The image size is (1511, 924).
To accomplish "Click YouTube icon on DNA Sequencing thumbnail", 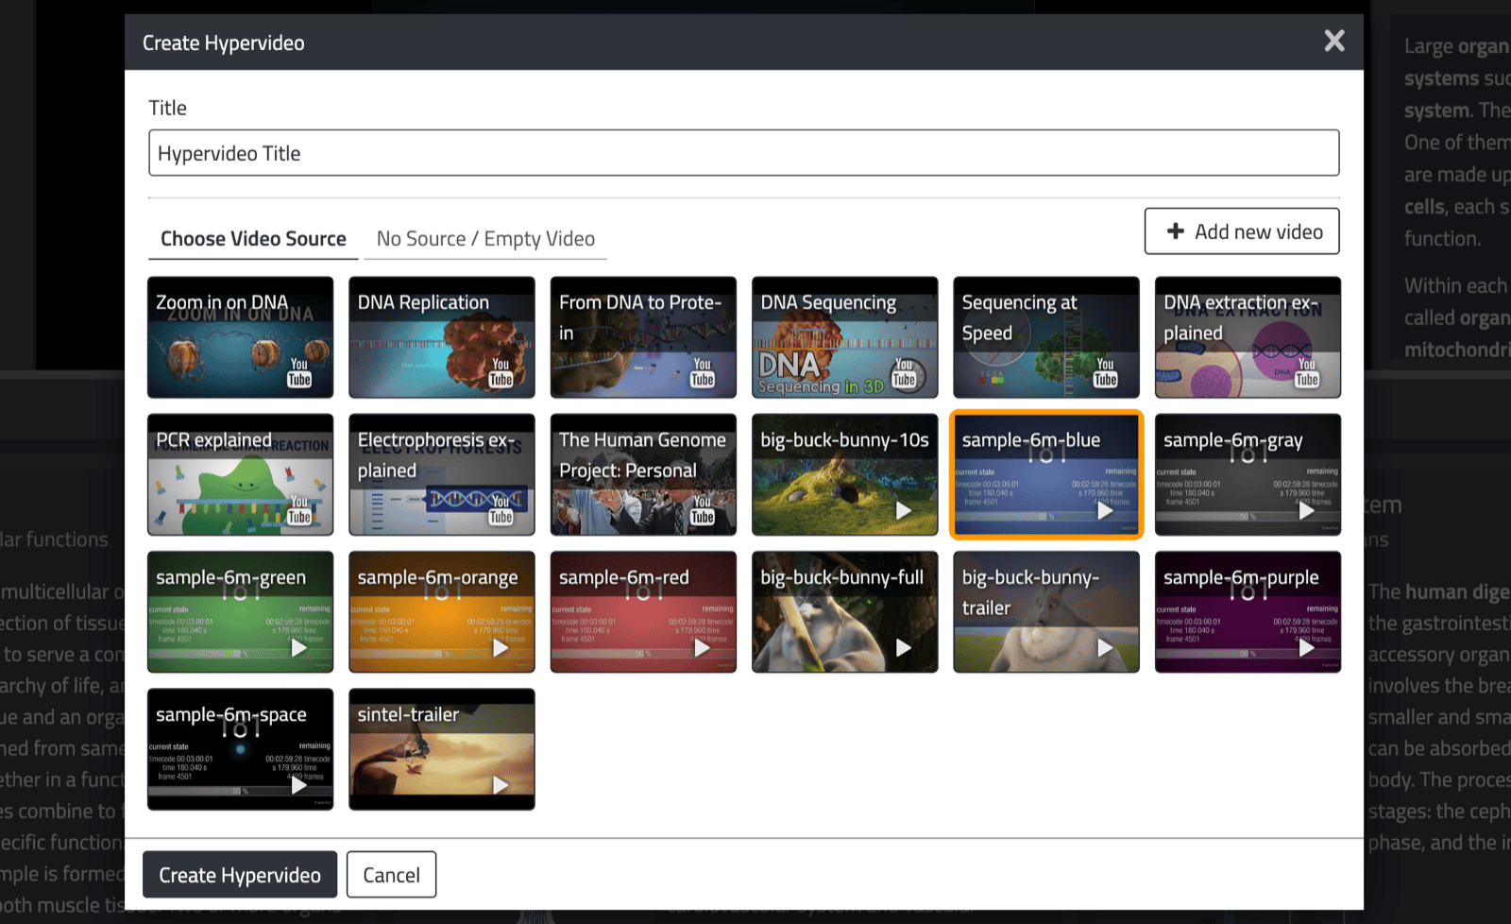I will point(904,372).
